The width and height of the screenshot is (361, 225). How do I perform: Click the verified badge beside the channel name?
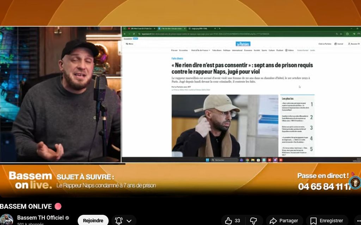click(x=67, y=218)
